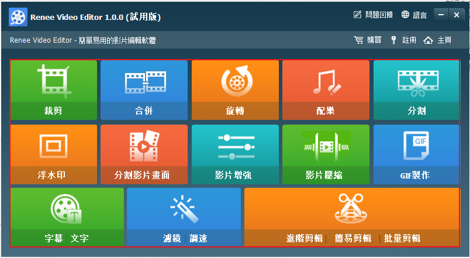Open the 浮水印 watermark tile
The height and width of the screenshot is (258, 470).
[54, 154]
